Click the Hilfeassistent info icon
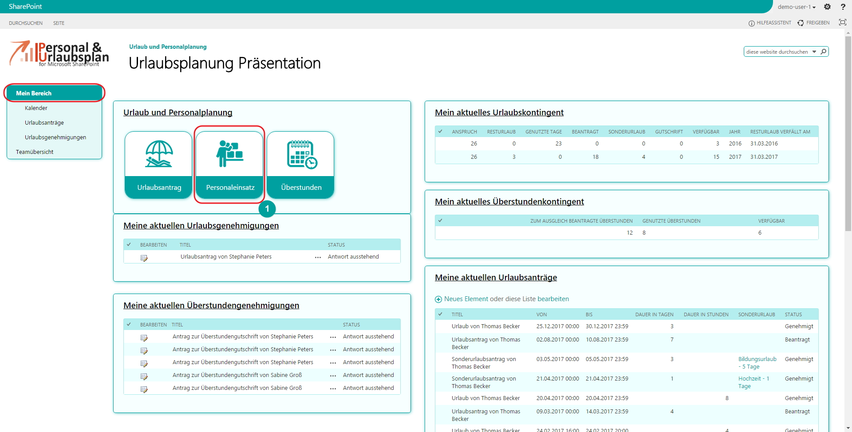This screenshot has height=432, width=852. click(x=751, y=23)
